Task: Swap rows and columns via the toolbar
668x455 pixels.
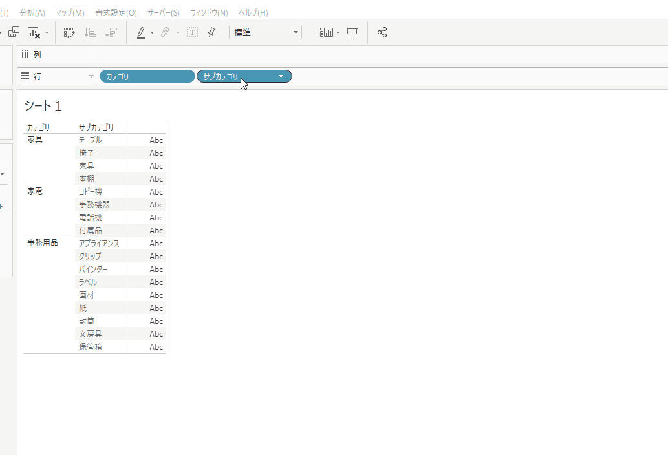Action: (69, 32)
